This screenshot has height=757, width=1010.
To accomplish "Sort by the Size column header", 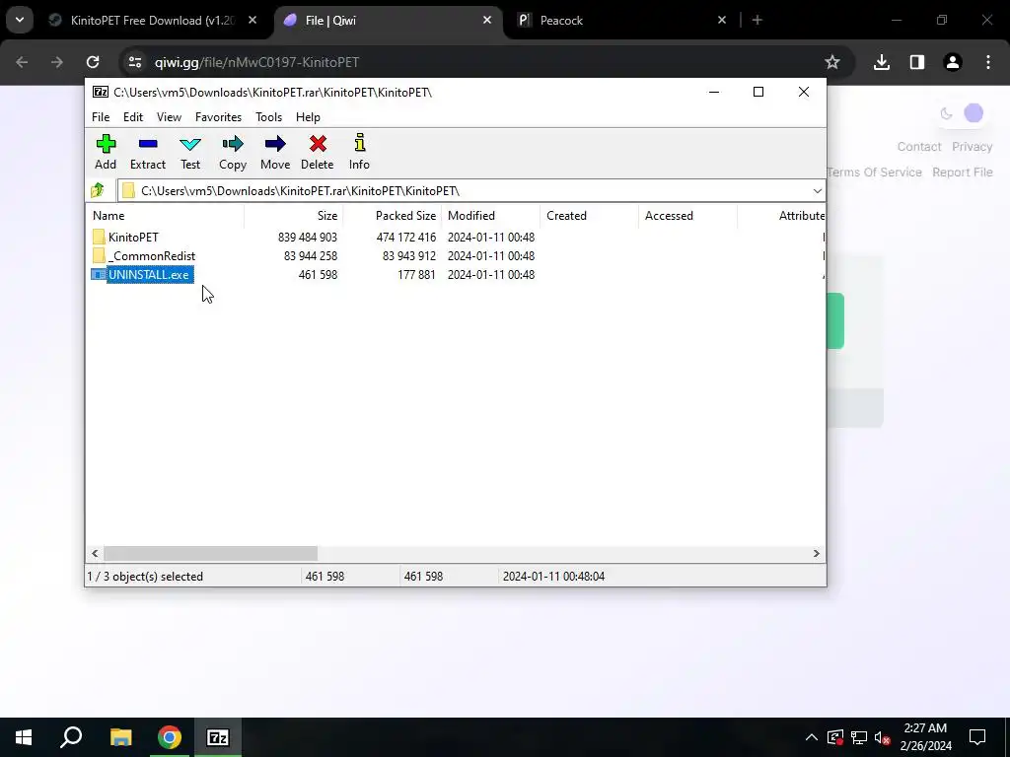I will point(293,216).
